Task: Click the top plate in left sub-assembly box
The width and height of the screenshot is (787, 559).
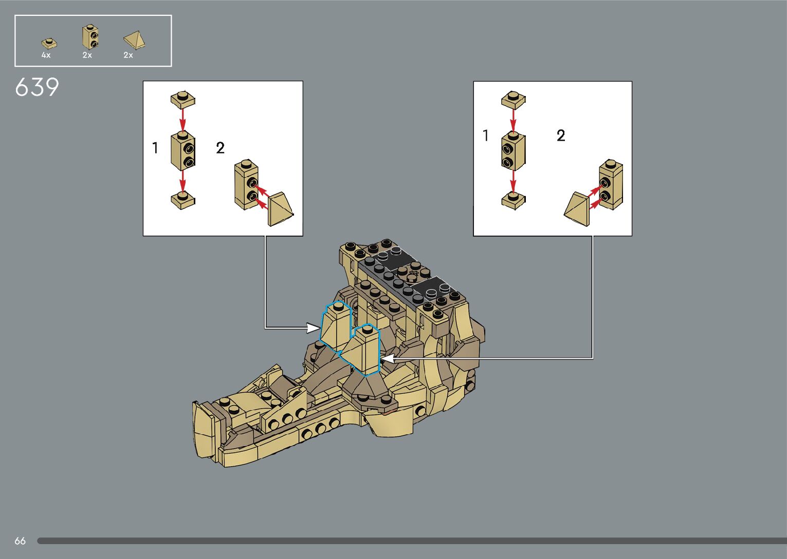Action: [x=182, y=99]
